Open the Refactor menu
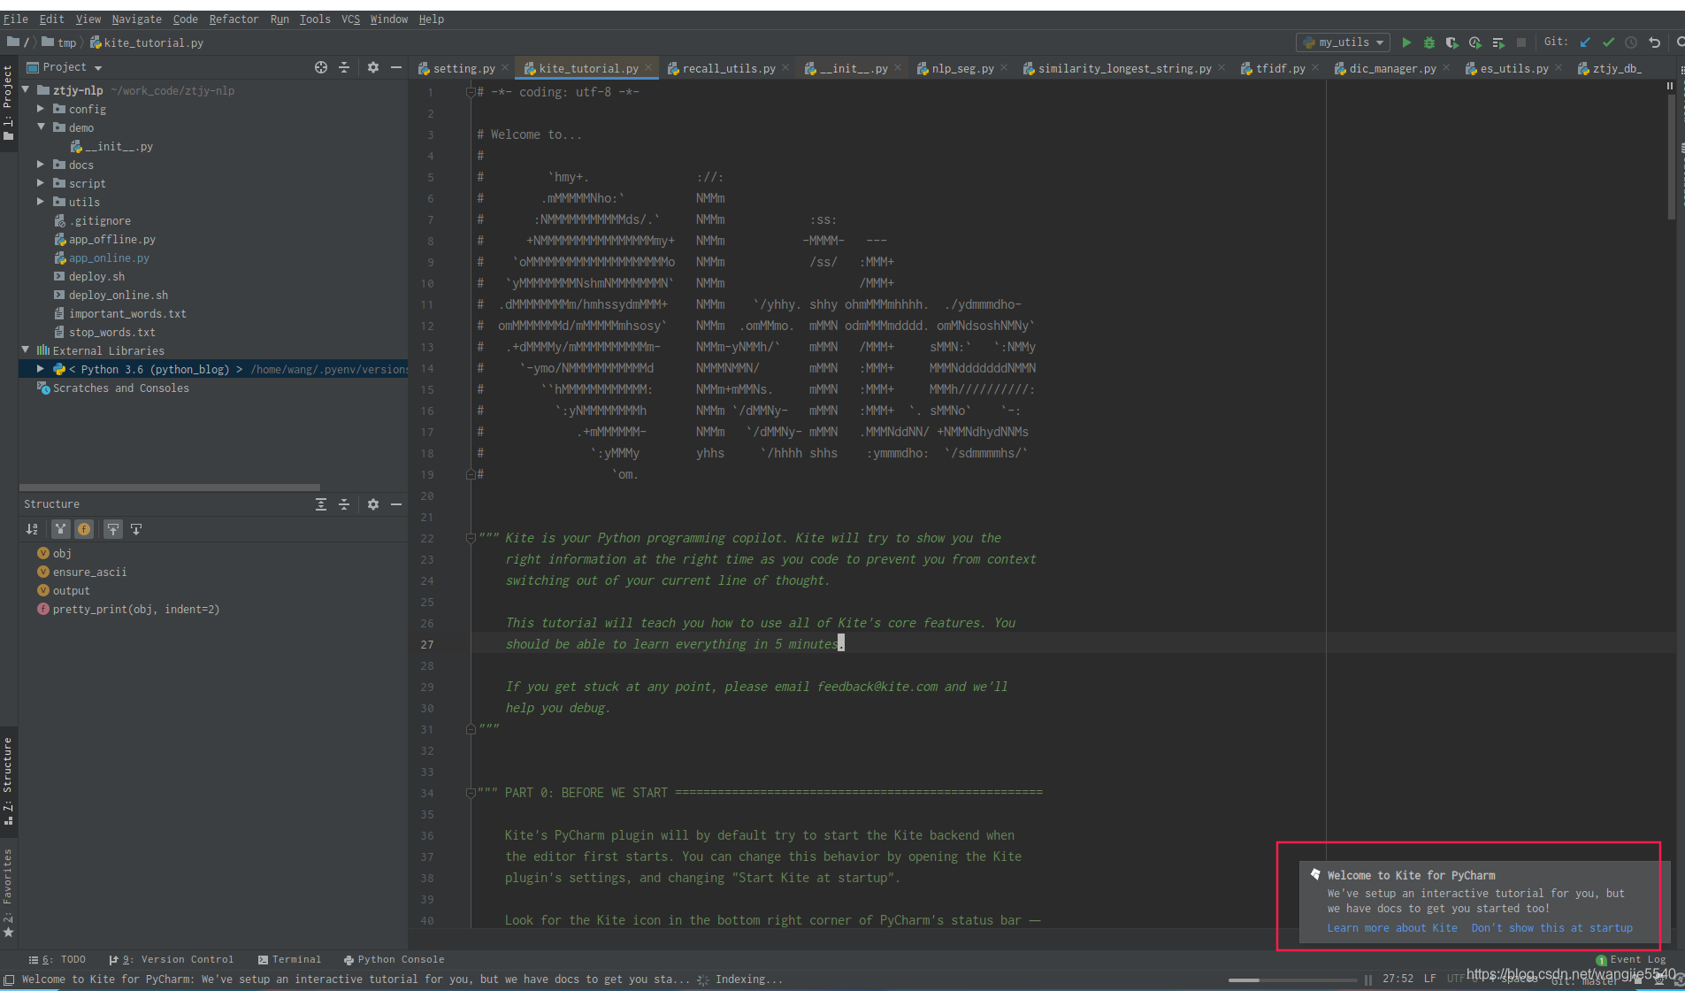 (x=234, y=19)
